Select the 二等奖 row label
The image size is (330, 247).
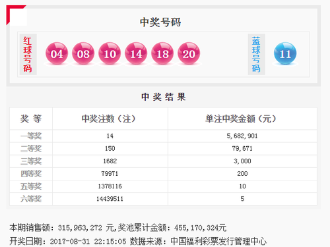[31, 149]
